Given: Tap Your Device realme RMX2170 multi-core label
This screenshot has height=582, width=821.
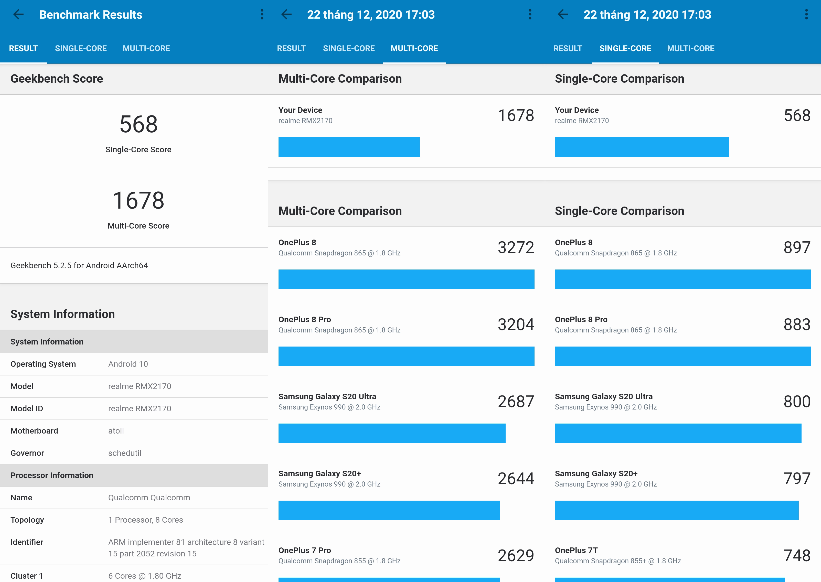Looking at the screenshot, I should (305, 115).
